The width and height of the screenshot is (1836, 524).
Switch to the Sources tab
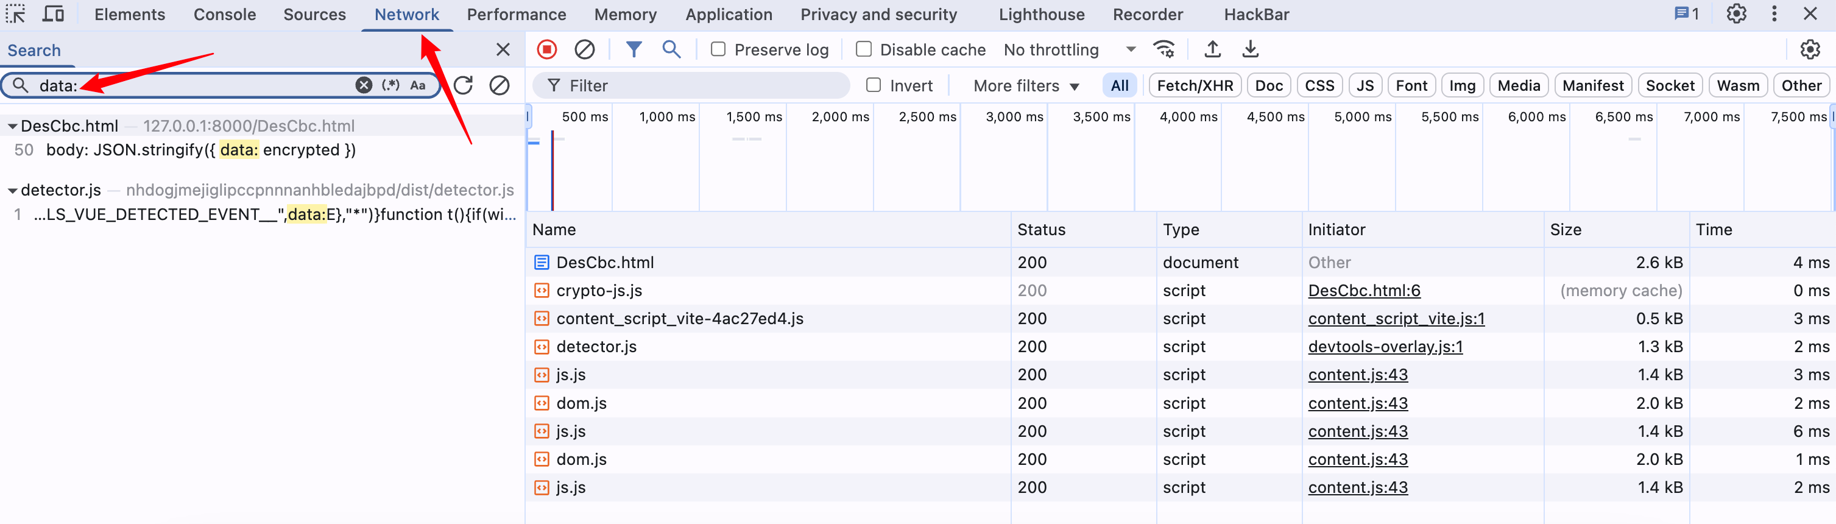[x=314, y=14]
